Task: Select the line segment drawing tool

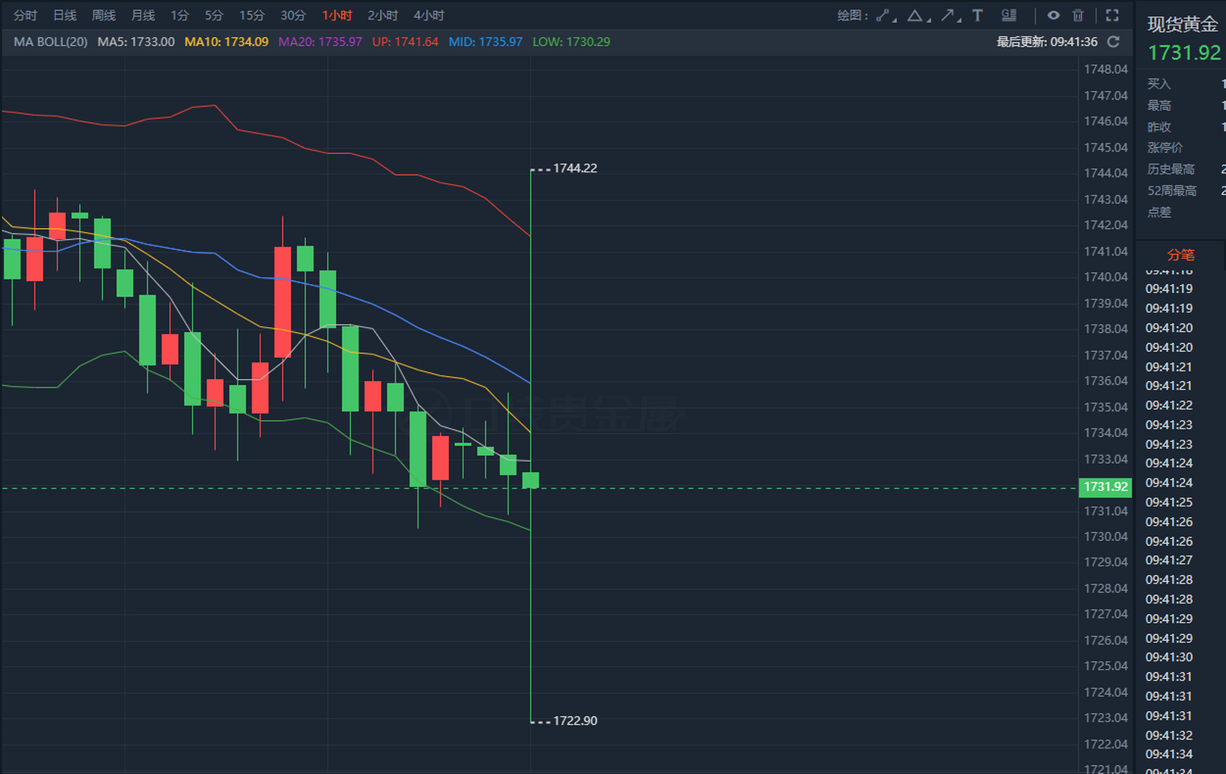Action: pos(884,16)
